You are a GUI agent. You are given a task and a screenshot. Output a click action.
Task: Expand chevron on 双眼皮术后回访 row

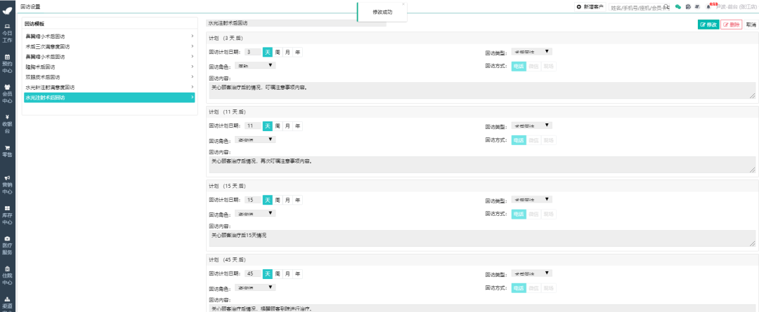[x=192, y=77]
